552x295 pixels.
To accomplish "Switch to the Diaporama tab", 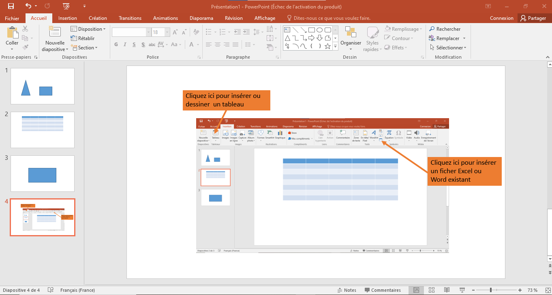I will 201,18.
